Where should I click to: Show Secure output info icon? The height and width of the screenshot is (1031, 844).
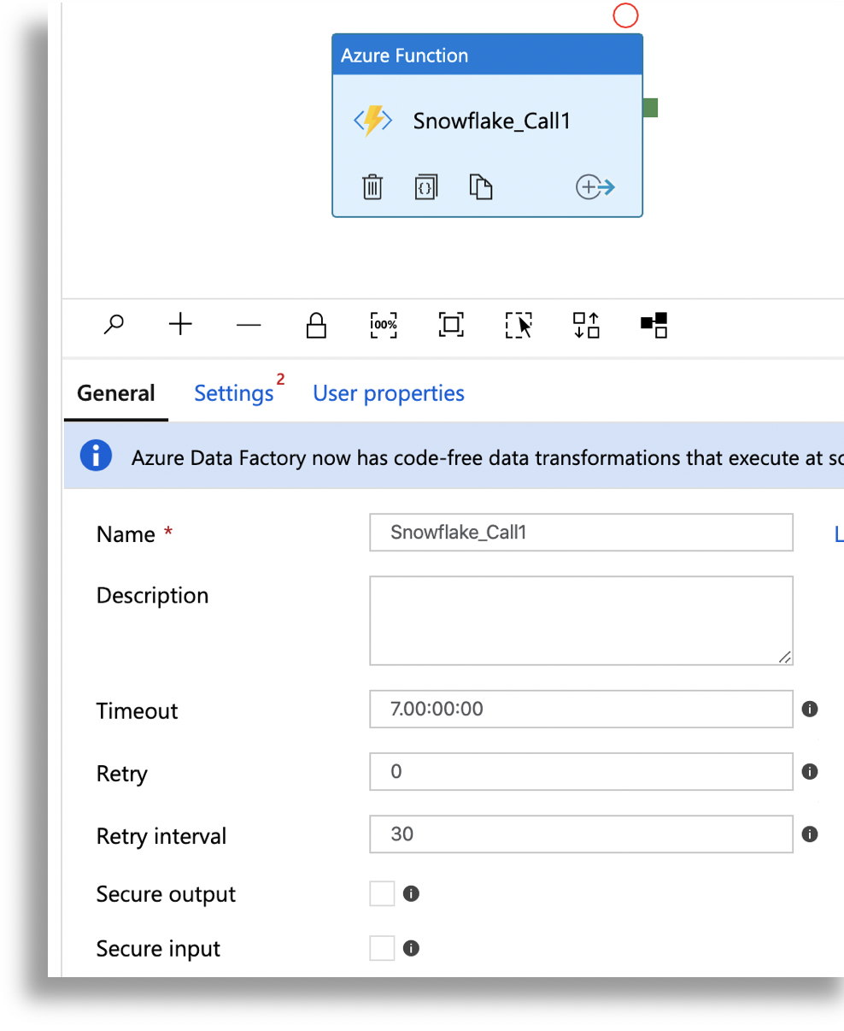[x=411, y=893]
